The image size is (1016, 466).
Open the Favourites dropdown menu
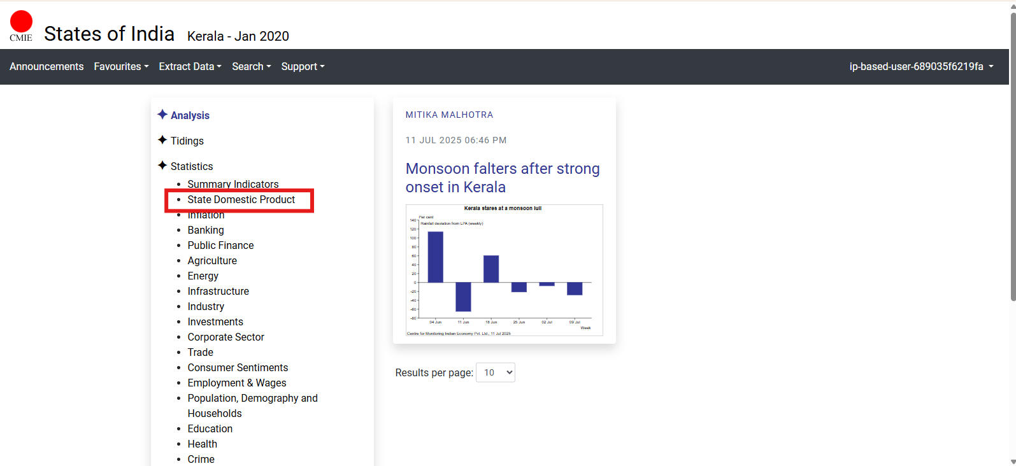[121, 66]
